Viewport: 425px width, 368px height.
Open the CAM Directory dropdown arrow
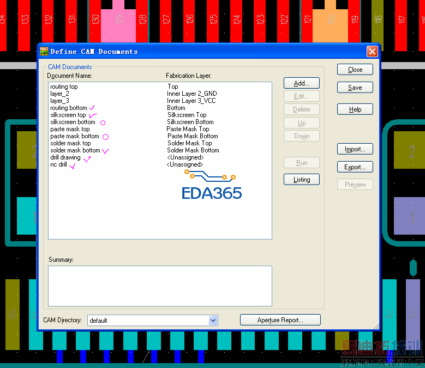(213, 321)
